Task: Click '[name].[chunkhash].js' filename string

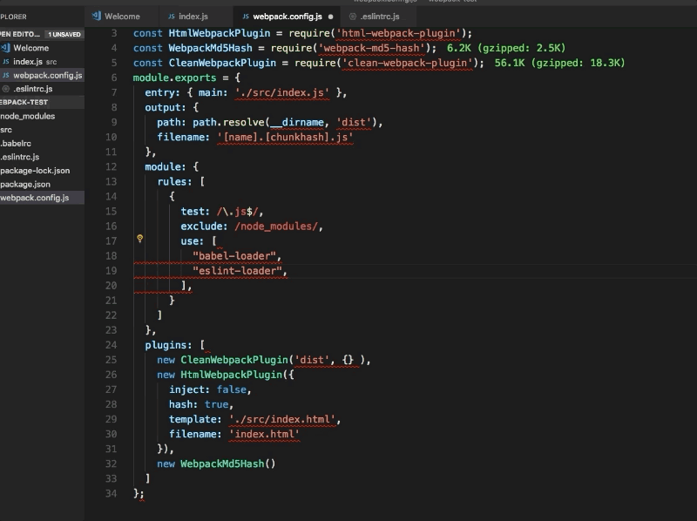Action: coord(285,138)
